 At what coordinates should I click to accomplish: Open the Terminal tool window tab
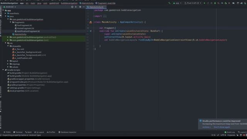pos(18,132)
